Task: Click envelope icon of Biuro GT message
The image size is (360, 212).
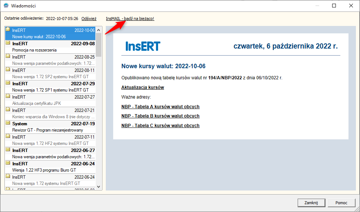Action: click(x=8, y=163)
